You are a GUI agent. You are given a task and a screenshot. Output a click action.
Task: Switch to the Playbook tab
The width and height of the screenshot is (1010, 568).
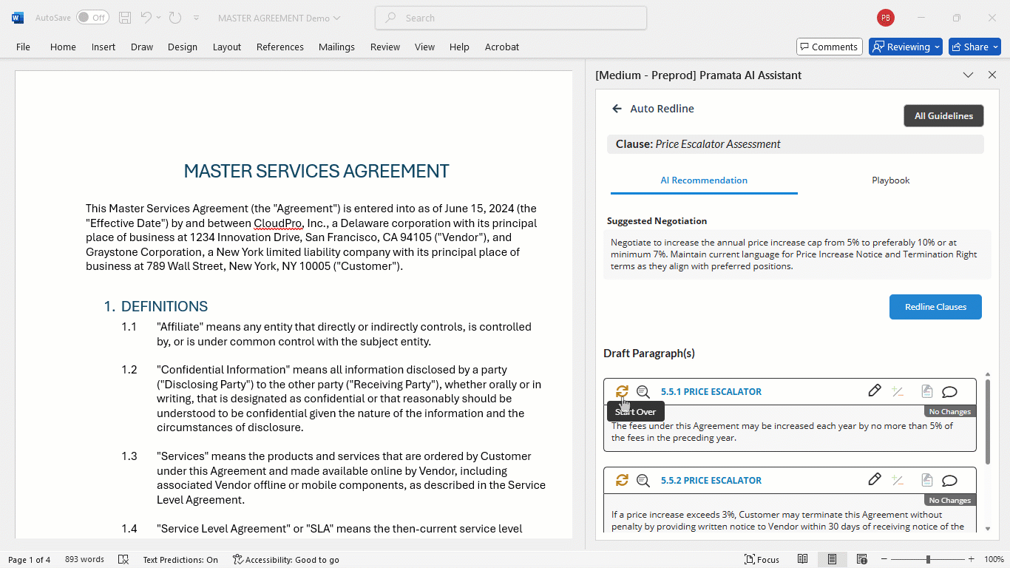(890, 180)
